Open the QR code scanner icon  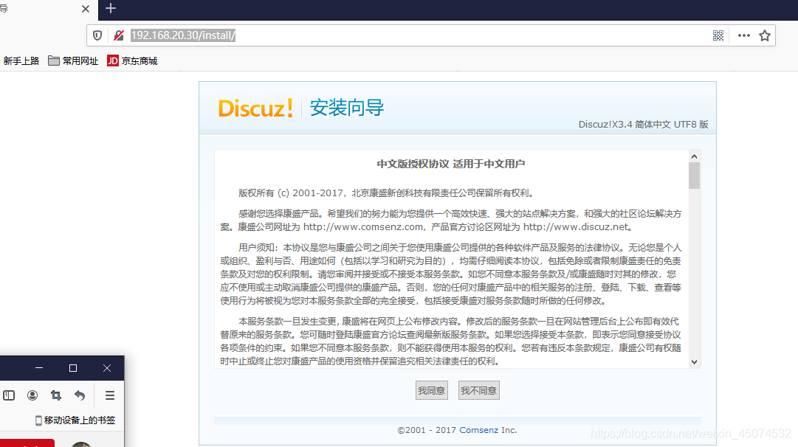[718, 35]
